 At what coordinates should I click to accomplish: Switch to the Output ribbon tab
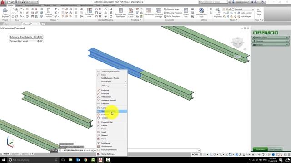click(x=46, y=5)
